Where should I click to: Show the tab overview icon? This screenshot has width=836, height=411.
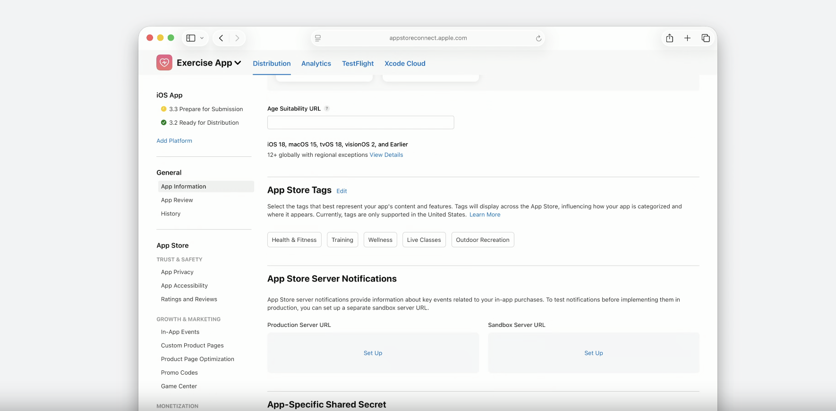coord(706,38)
